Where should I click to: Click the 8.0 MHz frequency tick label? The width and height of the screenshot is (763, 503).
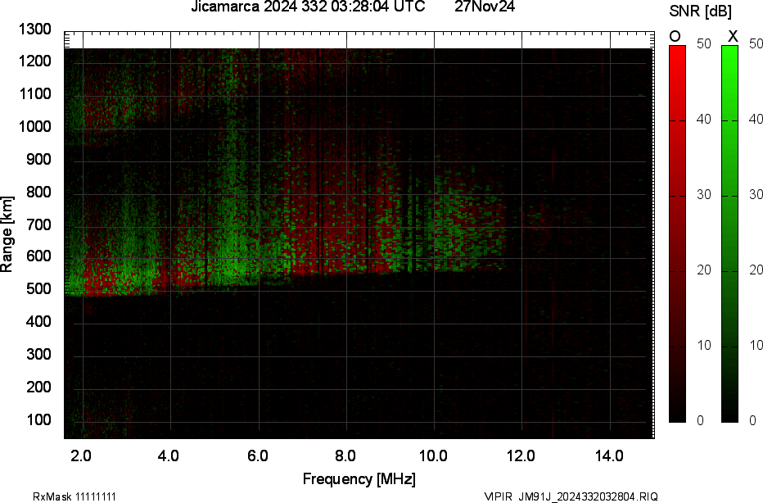(x=345, y=455)
